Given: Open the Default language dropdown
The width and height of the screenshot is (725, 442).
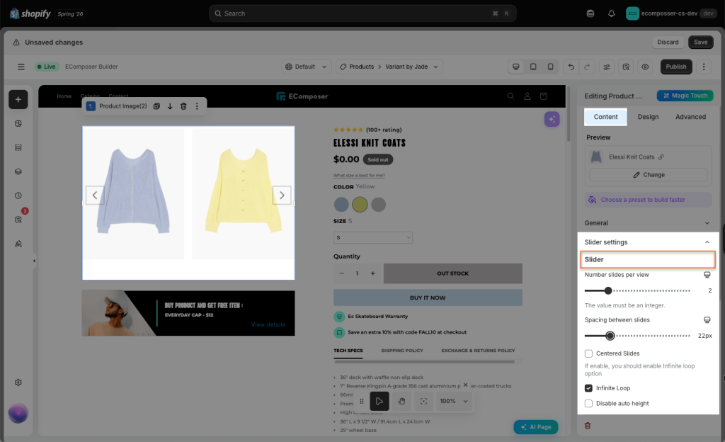Looking at the screenshot, I should (x=307, y=67).
